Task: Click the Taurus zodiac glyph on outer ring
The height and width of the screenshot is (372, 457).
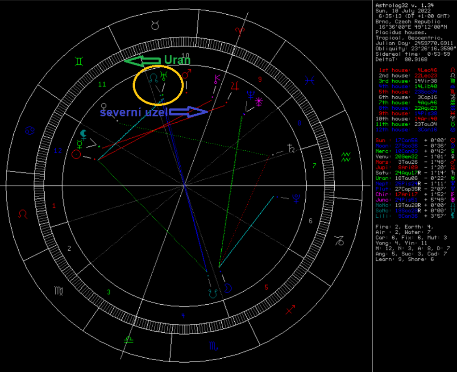Action: point(155,25)
